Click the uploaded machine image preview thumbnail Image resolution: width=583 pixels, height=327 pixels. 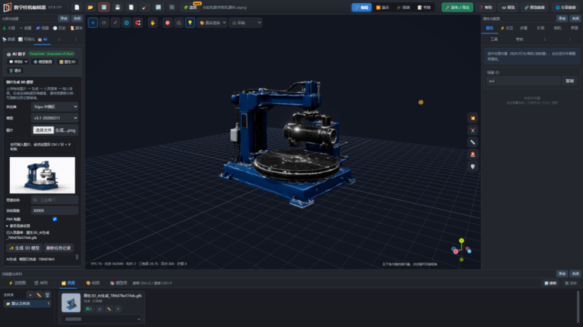(x=43, y=175)
